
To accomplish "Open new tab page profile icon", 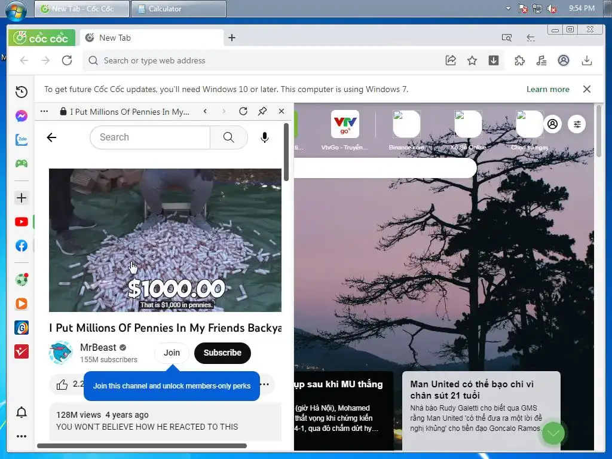I will 552,124.
